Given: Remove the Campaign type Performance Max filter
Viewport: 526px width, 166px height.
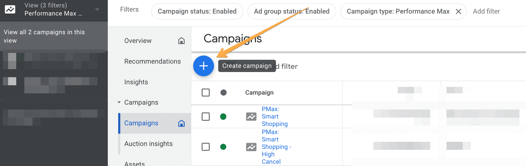Looking at the screenshot, I should pyautogui.click(x=458, y=12).
